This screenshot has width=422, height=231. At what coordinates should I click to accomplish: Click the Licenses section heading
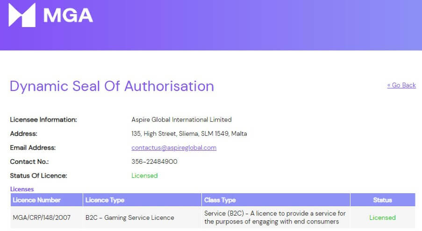pyautogui.click(x=22, y=189)
